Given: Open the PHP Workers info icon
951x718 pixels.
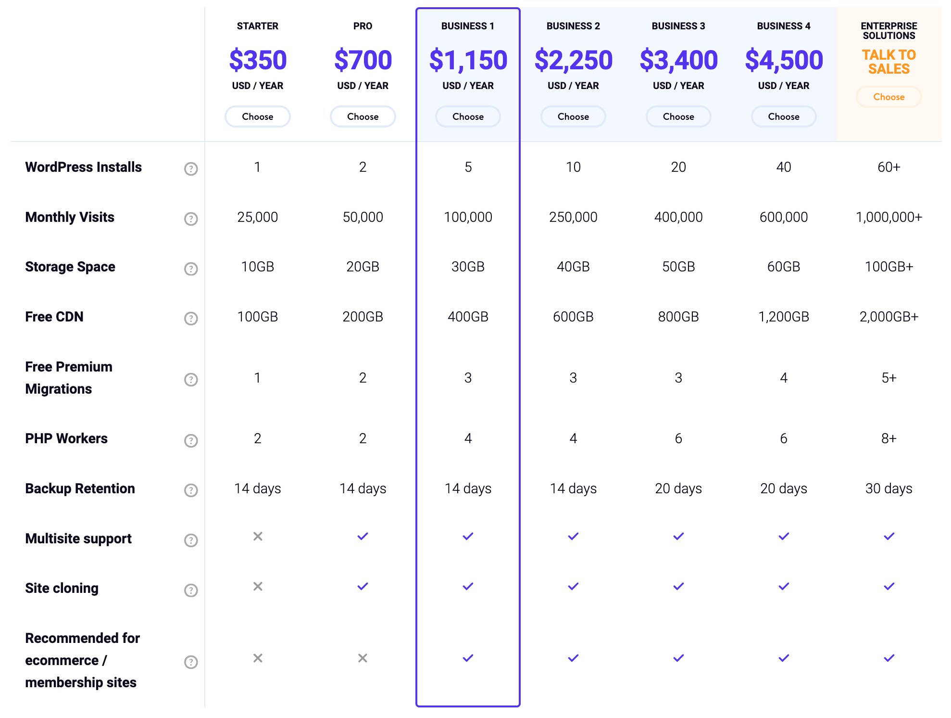Looking at the screenshot, I should point(191,440).
